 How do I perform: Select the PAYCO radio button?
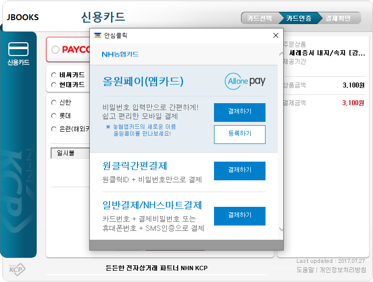55,50
